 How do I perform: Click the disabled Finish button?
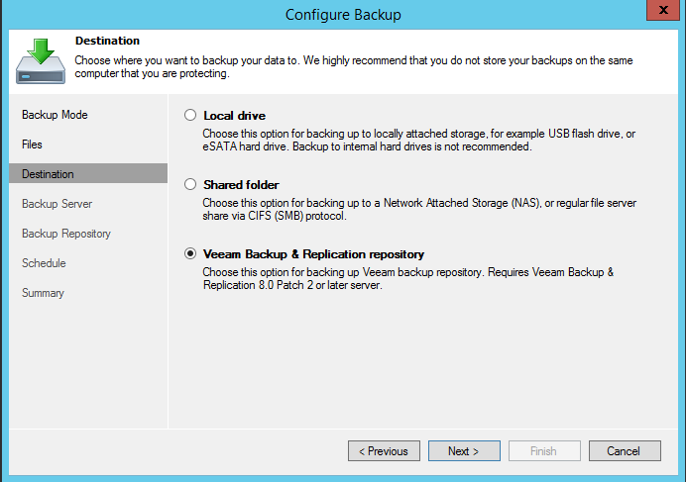coord(544,450)
